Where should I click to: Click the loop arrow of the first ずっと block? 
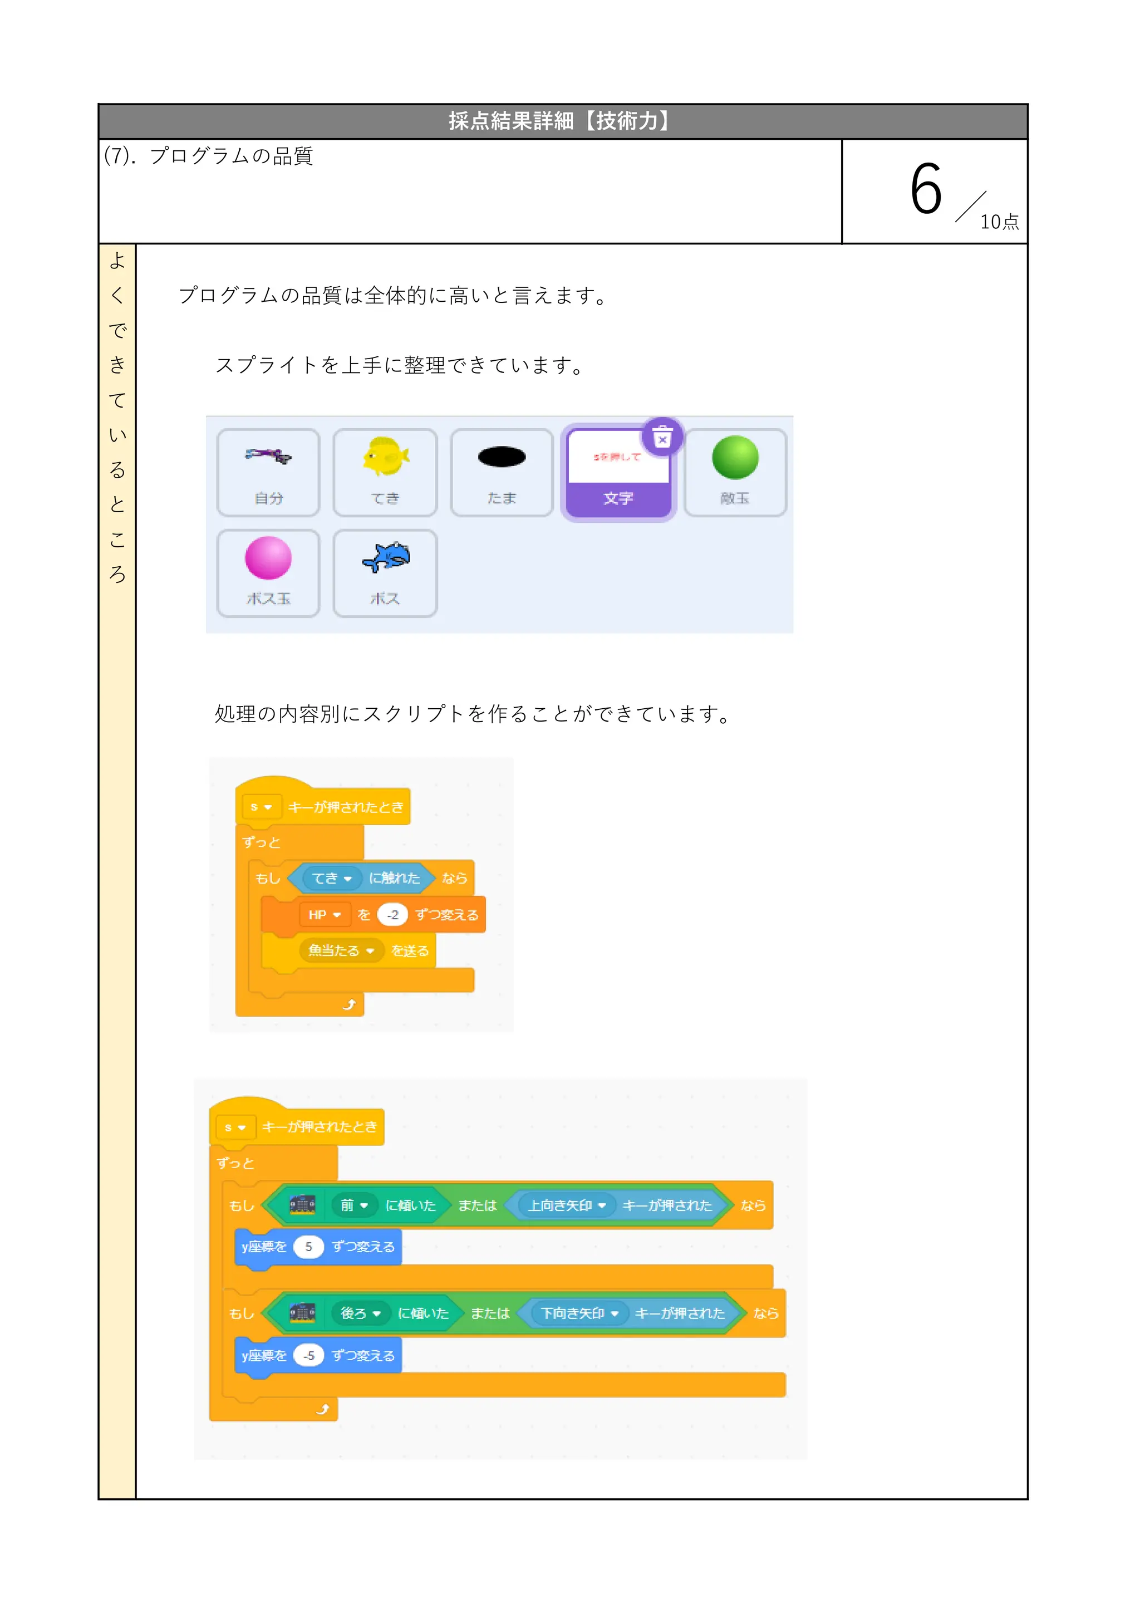pos(349,1004)
